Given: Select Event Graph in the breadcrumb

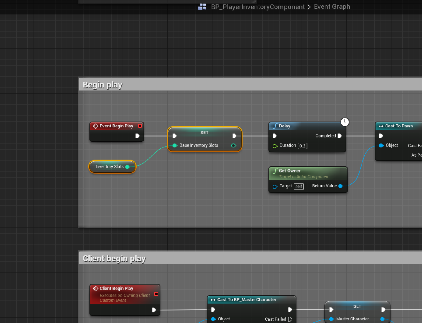Looking at the screenshot, I should tap(332, 7).
